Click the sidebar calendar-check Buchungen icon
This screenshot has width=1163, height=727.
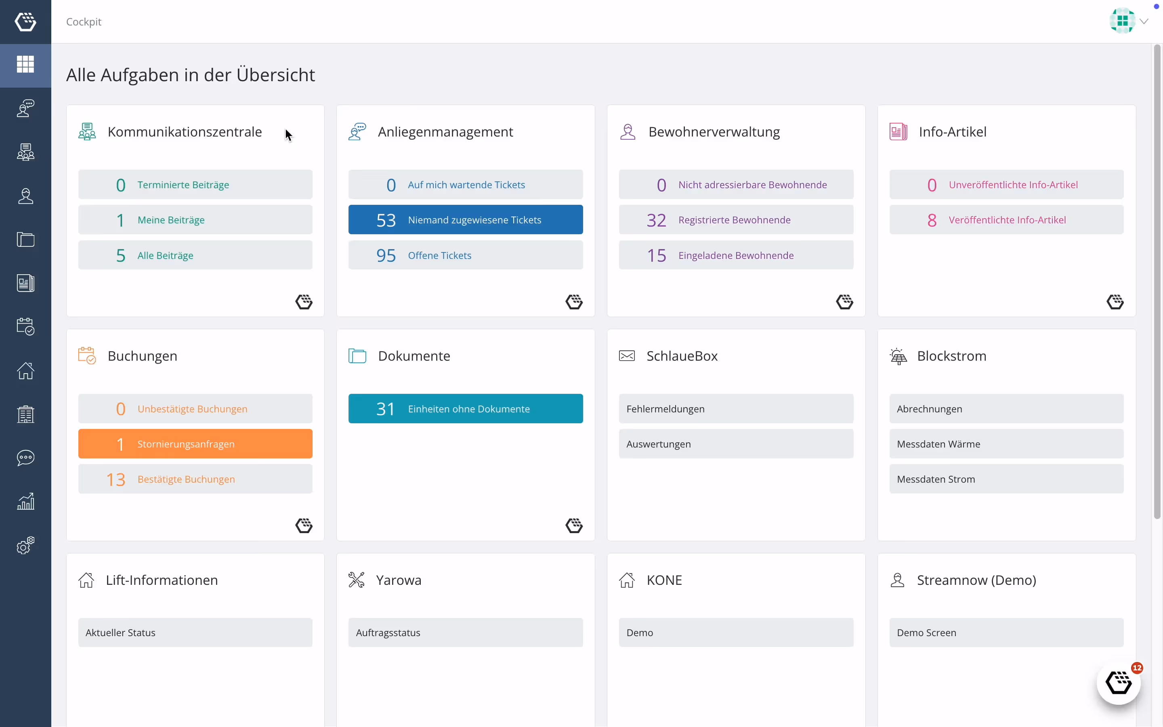pyautogui.click(x=25, y=326)
